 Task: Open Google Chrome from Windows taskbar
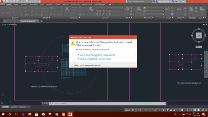point(57,114)
